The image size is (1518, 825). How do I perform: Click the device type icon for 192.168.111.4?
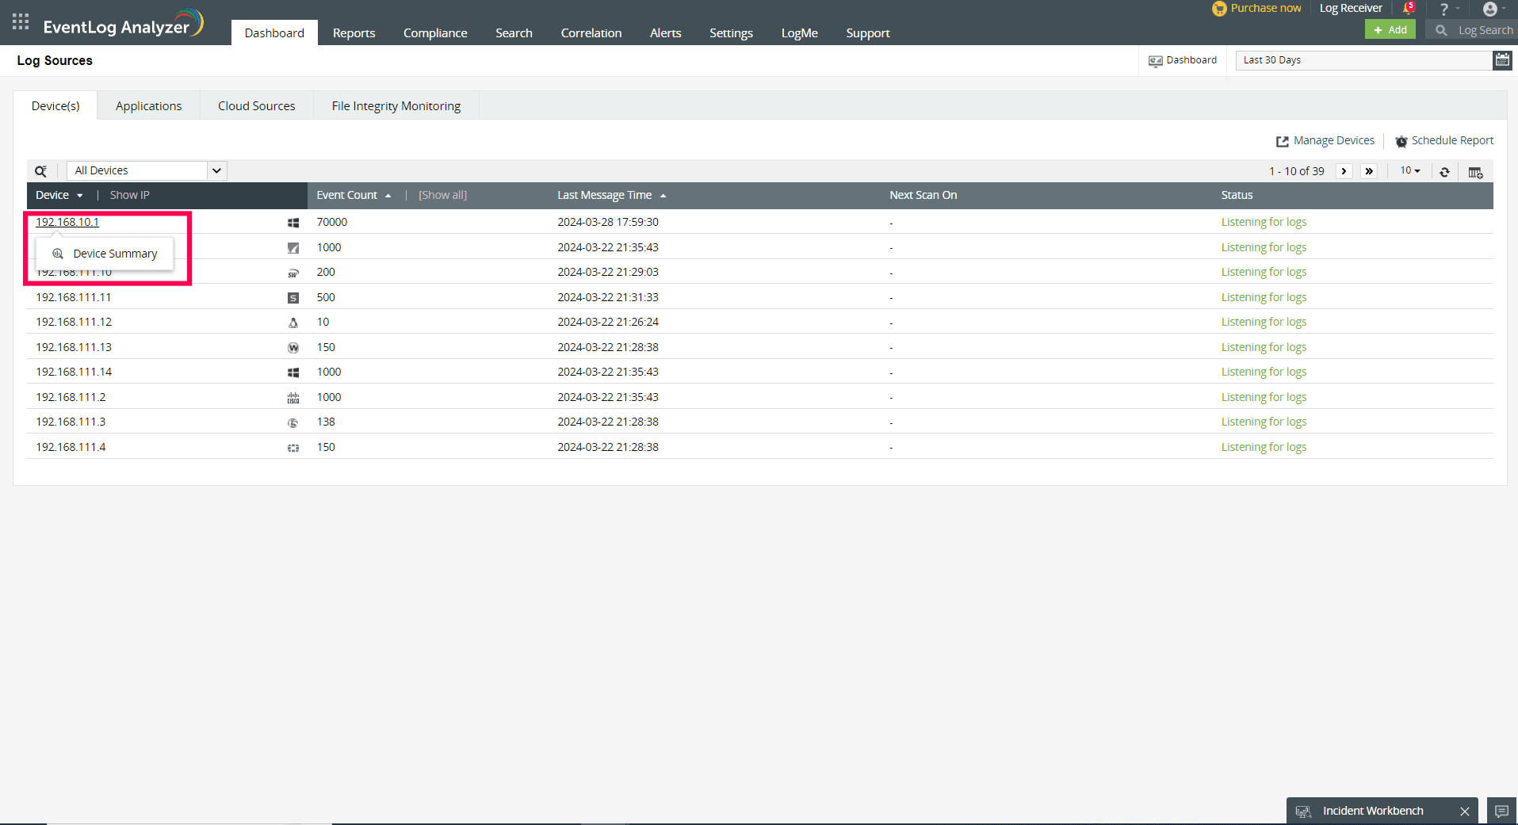[x=293, y=448]
